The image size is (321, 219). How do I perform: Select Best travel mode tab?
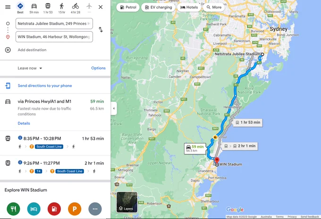(20, 8)
